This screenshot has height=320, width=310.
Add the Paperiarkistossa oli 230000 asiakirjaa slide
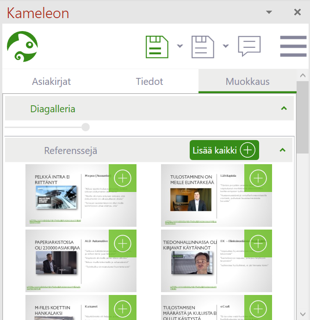pyautogui.click(x=123, y=243)
